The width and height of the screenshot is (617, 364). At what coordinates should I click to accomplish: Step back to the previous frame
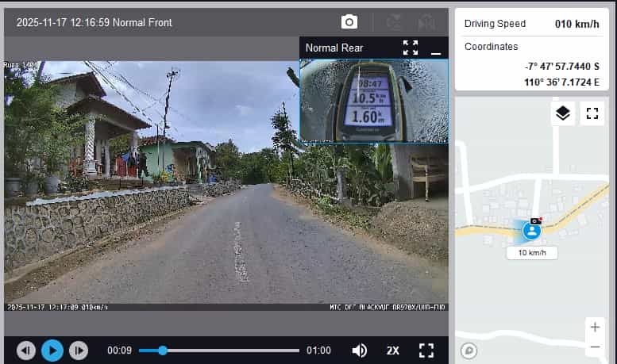26,350
